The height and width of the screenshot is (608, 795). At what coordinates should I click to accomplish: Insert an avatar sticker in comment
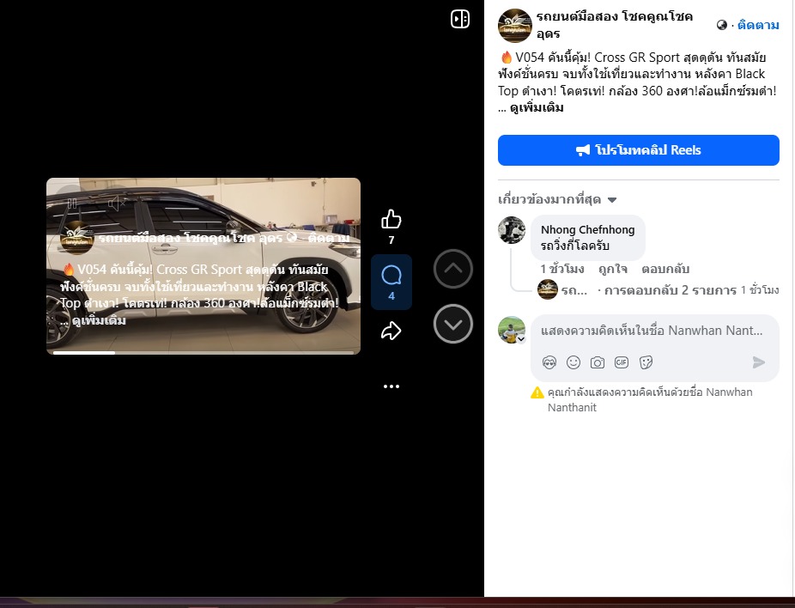click(549, 362)
